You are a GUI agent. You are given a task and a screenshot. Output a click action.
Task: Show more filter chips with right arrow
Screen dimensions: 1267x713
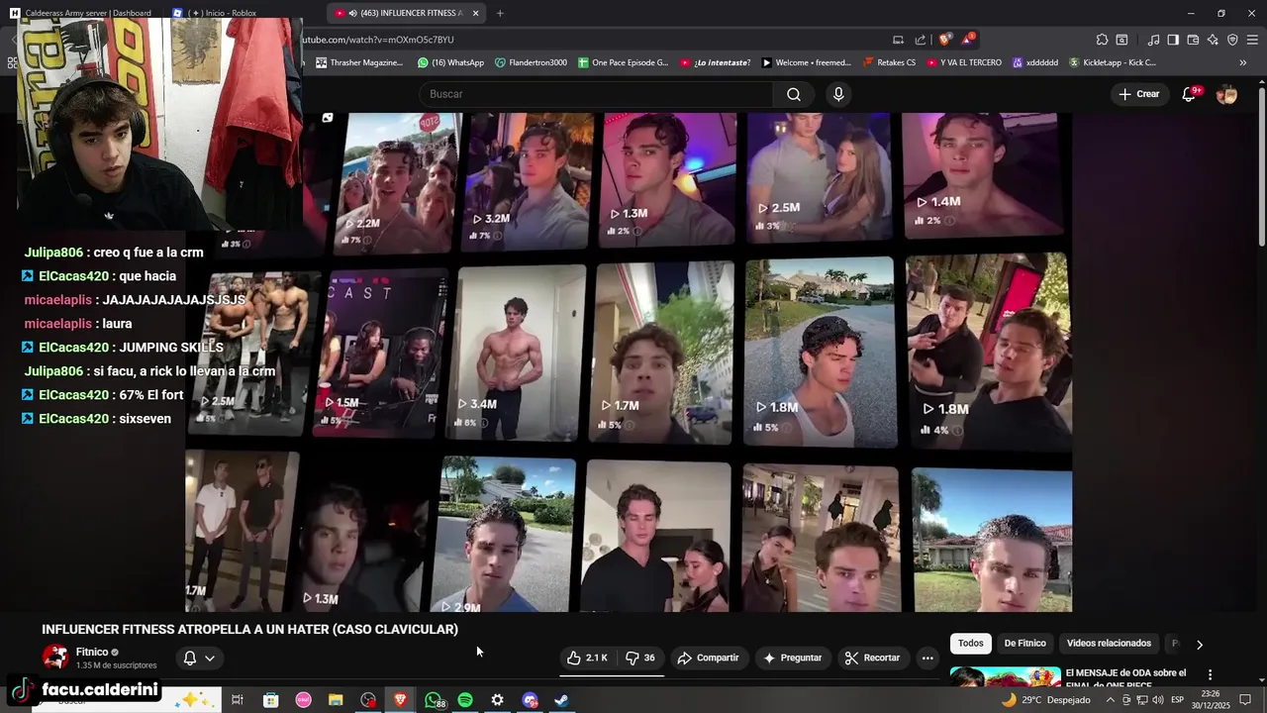(x=1200, y=645)
